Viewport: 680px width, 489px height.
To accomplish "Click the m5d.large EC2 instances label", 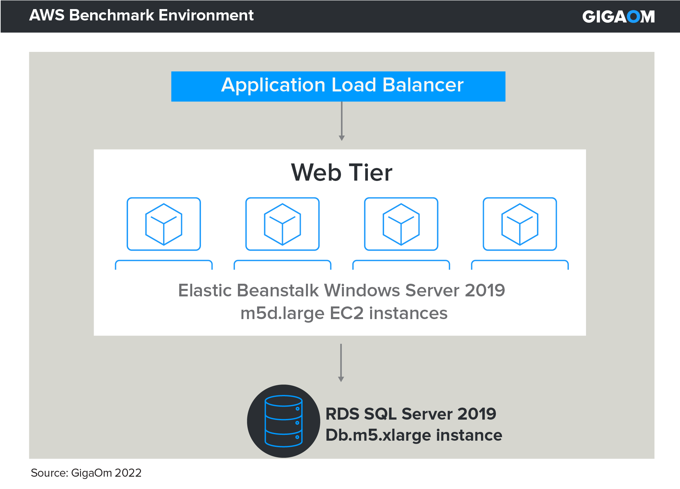I will 344,313.
